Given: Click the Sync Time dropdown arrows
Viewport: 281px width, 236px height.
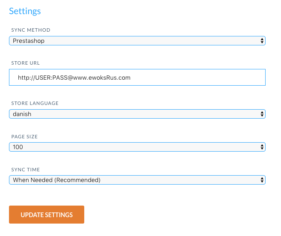Looking at the screenshot, I should tap(262, 180).
